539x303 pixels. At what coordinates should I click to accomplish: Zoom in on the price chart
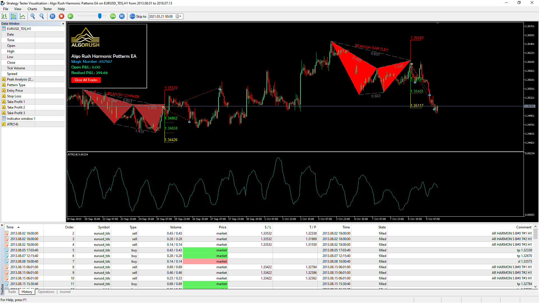33,16
